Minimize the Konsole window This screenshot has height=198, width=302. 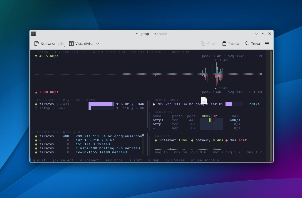(x=257, y=34)
